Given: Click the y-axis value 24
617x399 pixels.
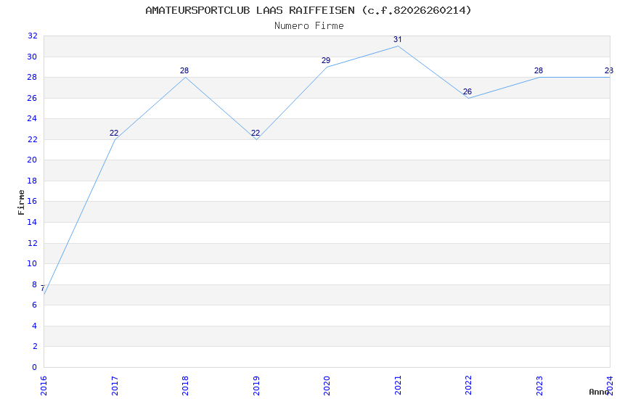Looking at the screenshot, I should [32, 119].
